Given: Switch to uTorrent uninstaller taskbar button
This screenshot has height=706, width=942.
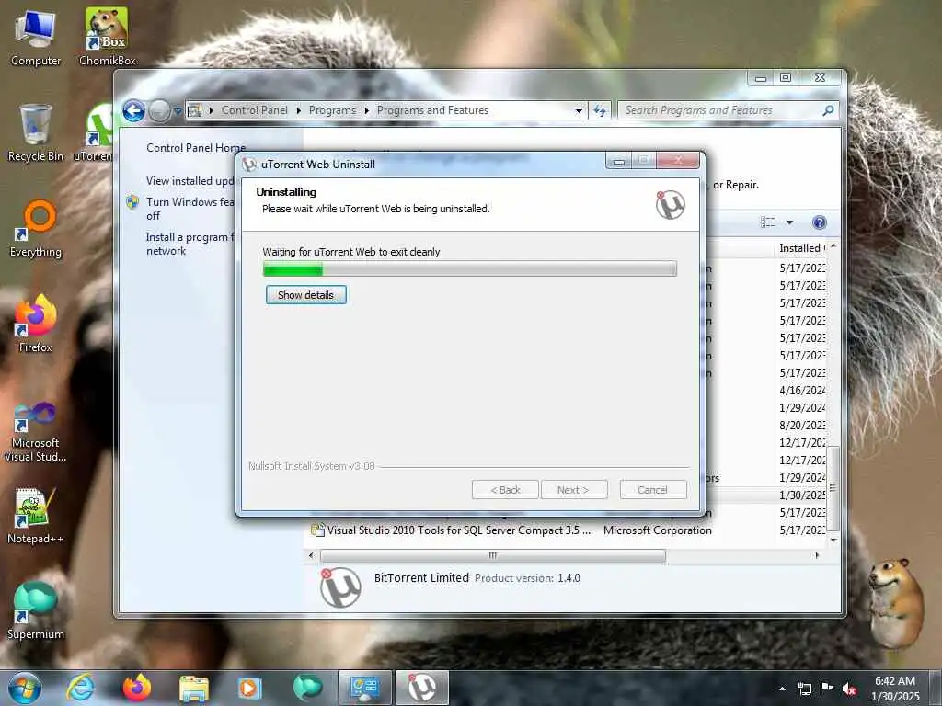Looking at the screenshot, I should tap(421, 688).
